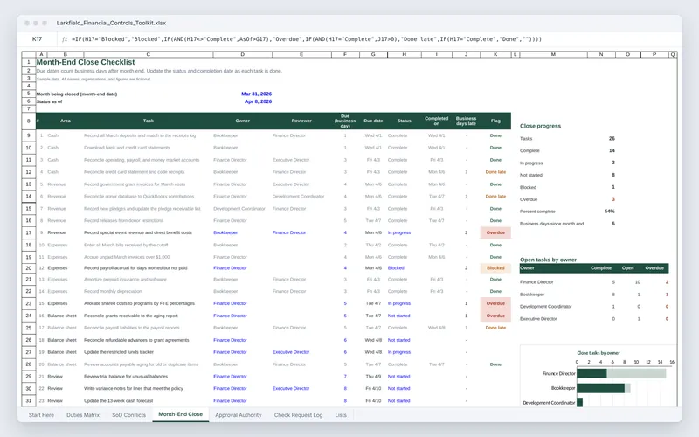Select 'Reconcile refundable advances to grant agreements'
This screenshot has height=437, width=699.
pos(136,340)
